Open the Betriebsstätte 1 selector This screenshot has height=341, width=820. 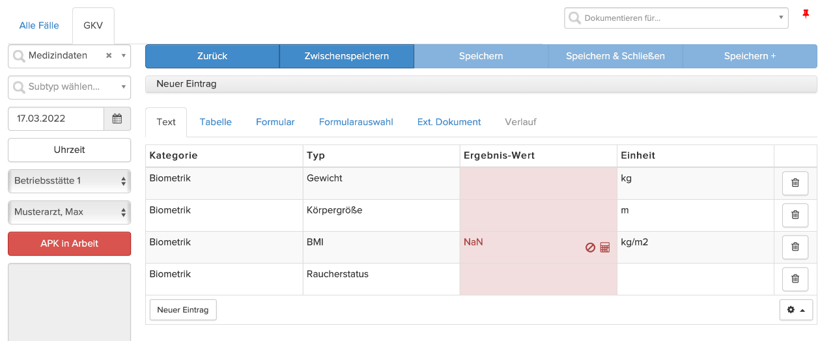tap(69, 180)
